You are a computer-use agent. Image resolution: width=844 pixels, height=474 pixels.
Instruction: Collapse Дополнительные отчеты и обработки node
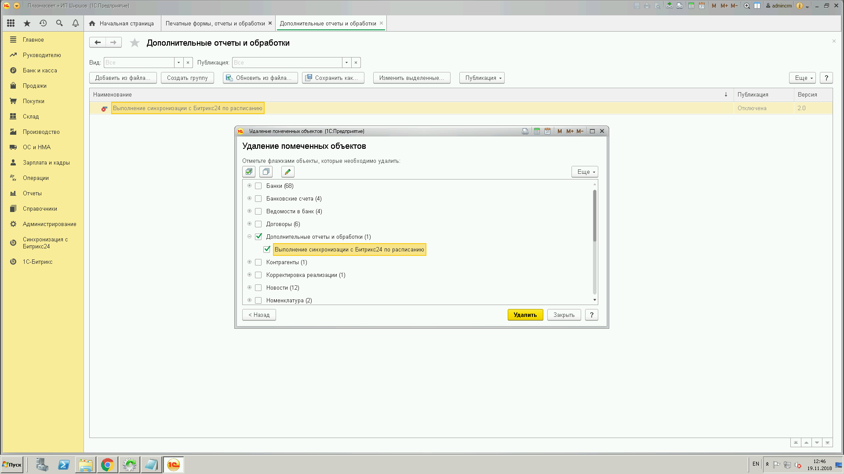[x=249, y=237]
